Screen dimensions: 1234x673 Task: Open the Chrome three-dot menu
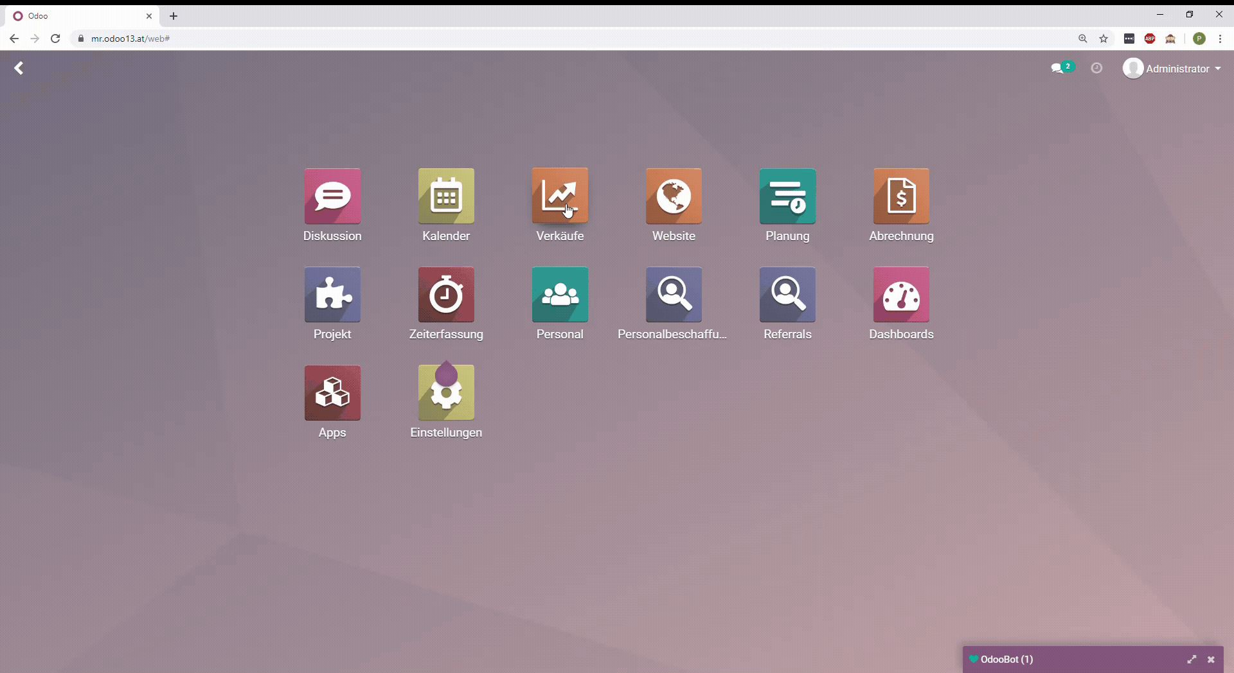coord(1220,39)
